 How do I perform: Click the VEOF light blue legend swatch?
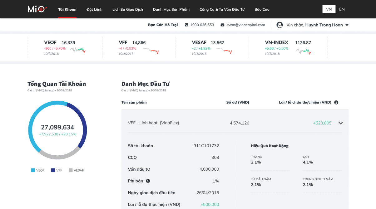pyautogui.click(x=33, y=170)
